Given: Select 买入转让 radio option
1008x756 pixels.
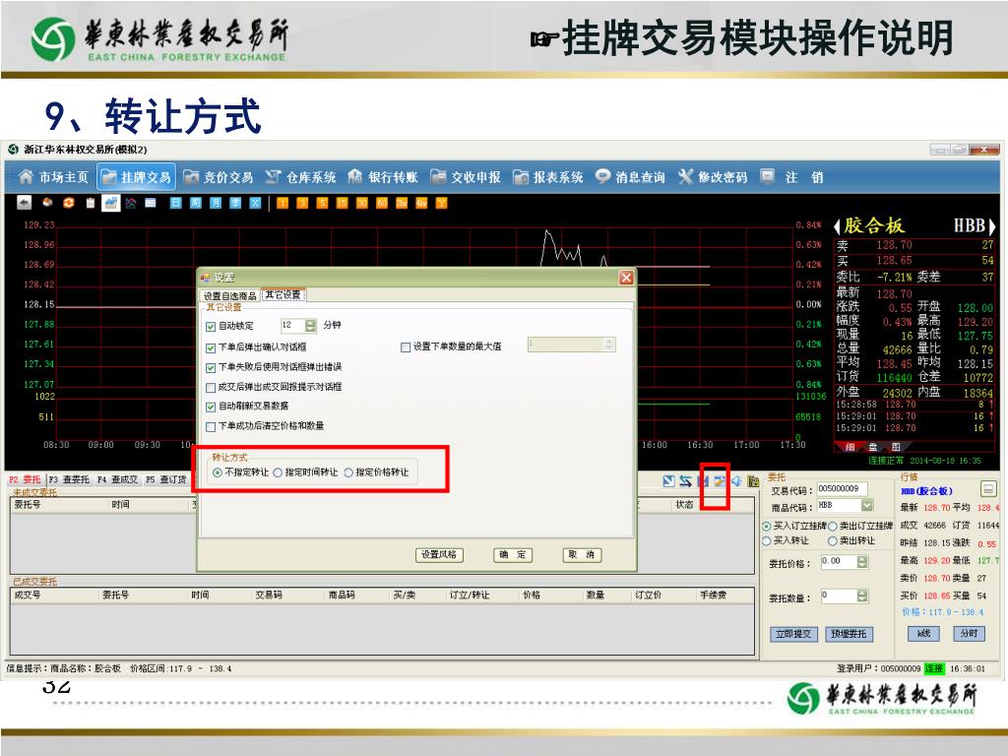Looking at the screenshot, I should 766,540.
